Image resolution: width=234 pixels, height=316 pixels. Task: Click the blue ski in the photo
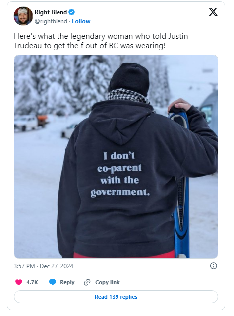(x=180, y=182)
